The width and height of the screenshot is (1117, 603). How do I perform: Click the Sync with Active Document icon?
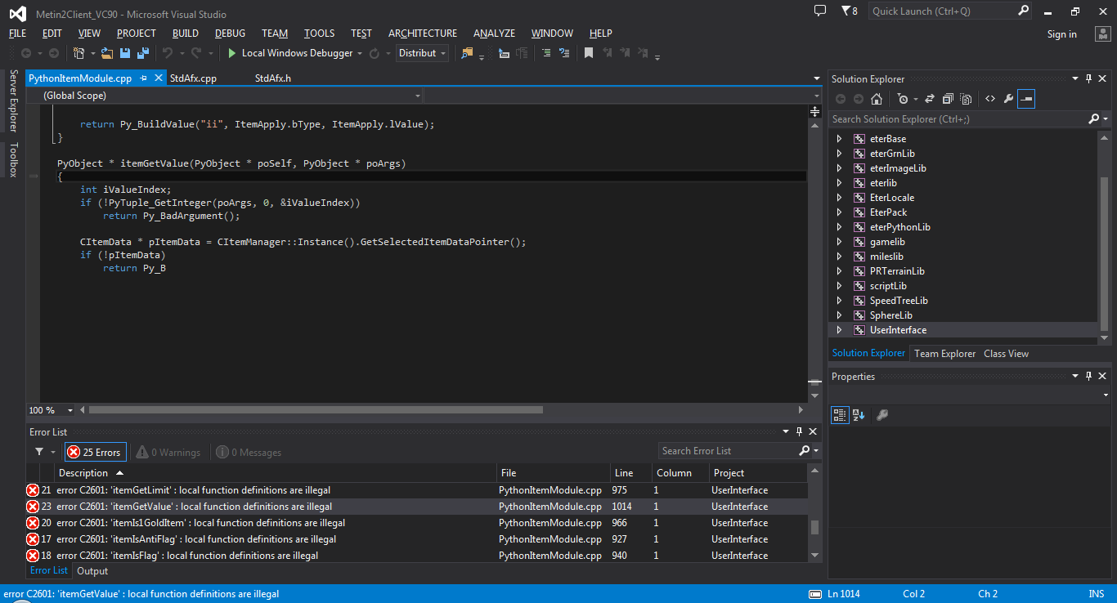pos(930,99)
